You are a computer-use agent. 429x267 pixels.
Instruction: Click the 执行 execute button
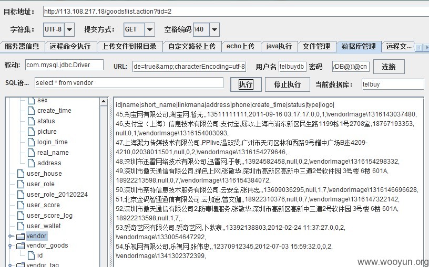pyautogui.click(x=246, y=84)
